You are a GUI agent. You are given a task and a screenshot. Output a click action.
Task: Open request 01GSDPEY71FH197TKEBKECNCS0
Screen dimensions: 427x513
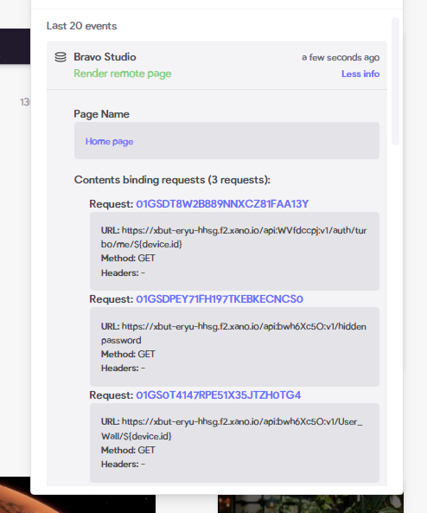220,299
